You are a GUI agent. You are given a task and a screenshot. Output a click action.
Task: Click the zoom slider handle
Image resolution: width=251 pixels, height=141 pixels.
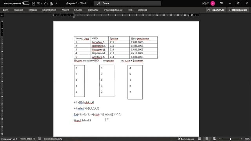(231, 139)
